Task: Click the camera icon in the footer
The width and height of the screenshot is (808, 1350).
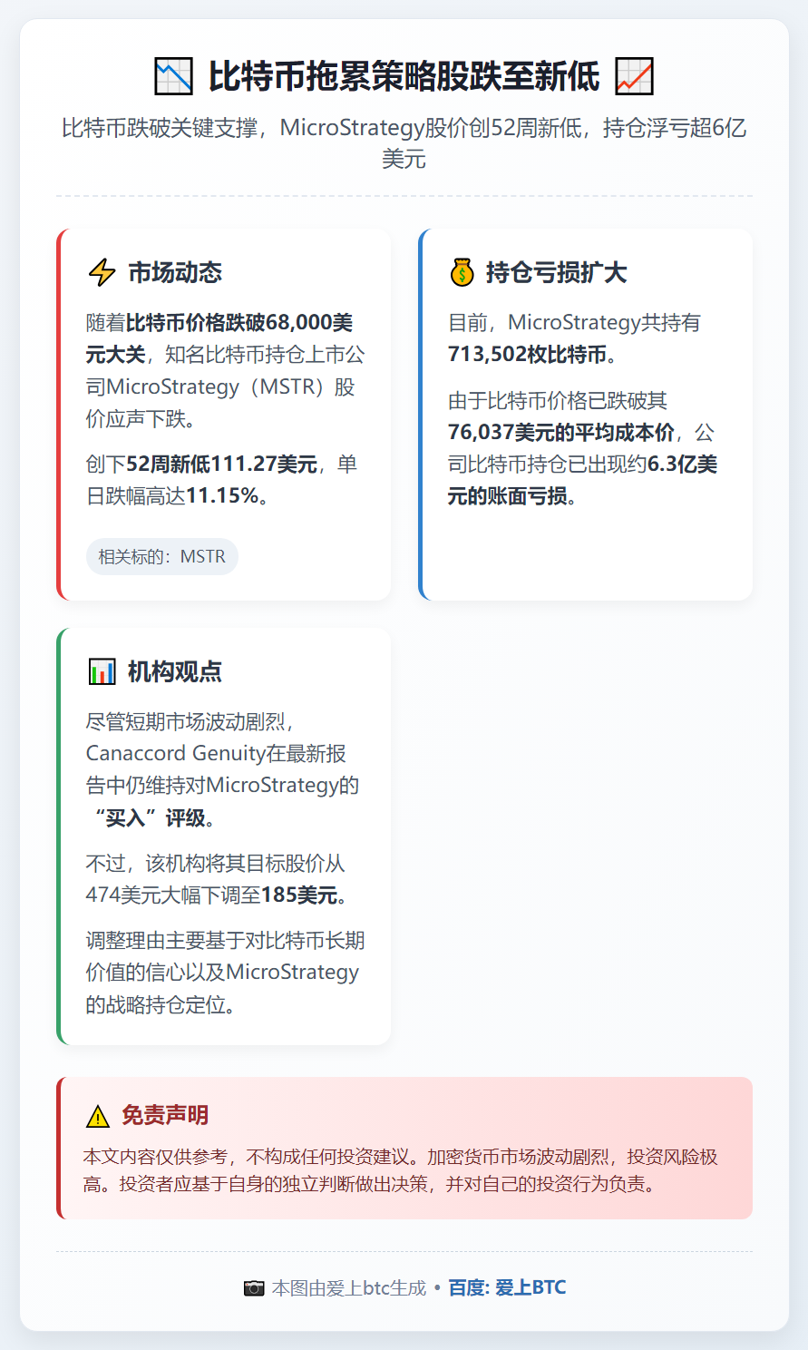Action: coord(254,1288)
